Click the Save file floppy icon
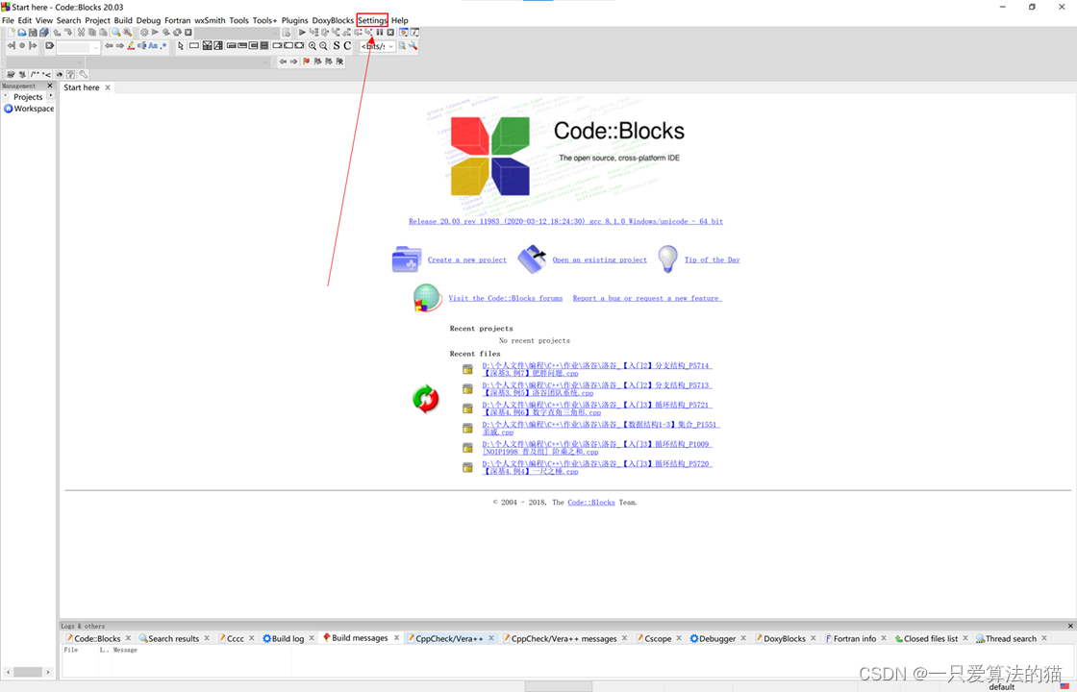The width and height of the screenshot is (1077, 692). pyautogui.click(x=33, y=33)
